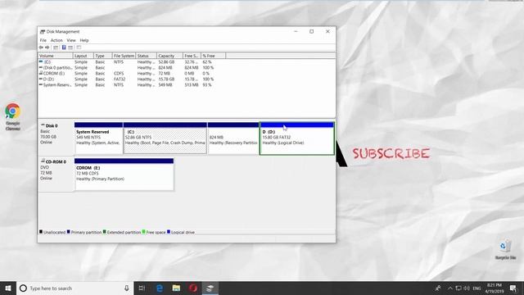
Task: Click the 62 % free cell
Action: 207,62
